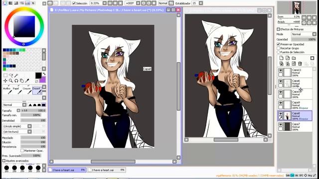
Task: Enable Fuente de Selección option
Action: pyautogui.click(x=279, y=52)
